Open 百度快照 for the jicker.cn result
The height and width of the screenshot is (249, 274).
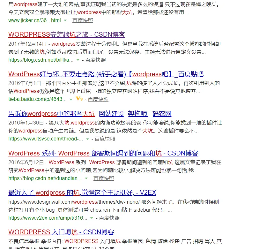(83, 20)
